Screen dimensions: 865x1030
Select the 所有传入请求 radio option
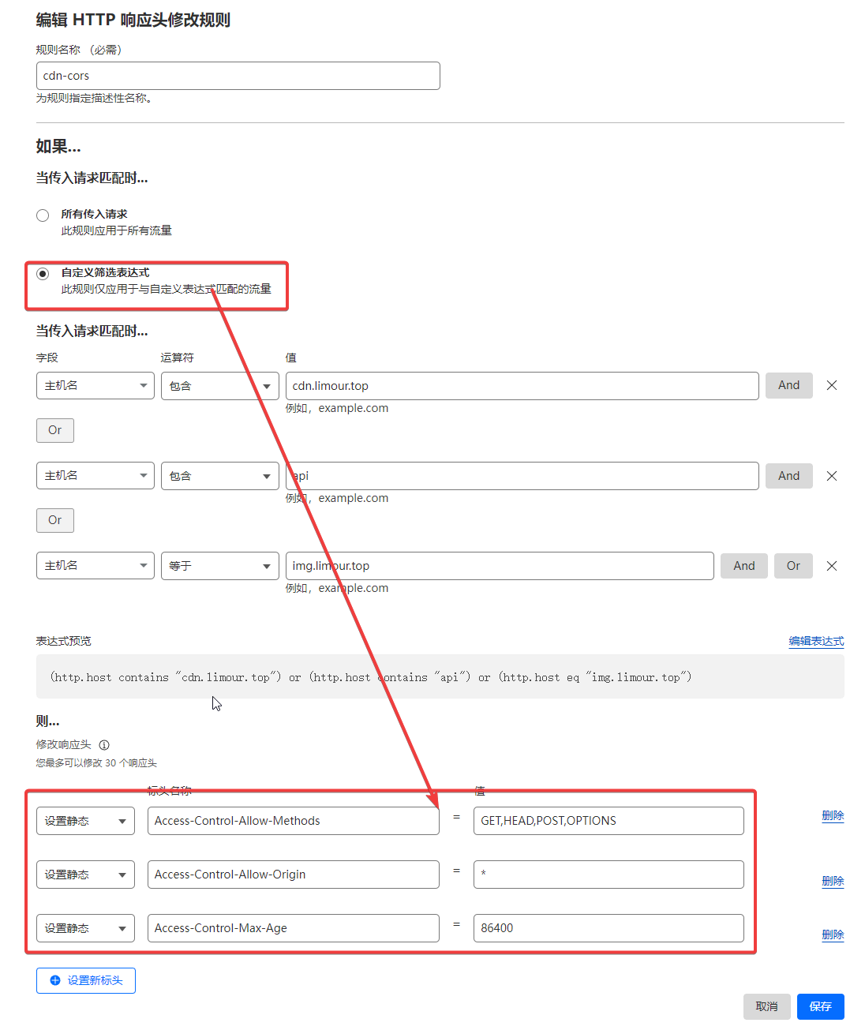pyautogui.click(x=43, y=215)
